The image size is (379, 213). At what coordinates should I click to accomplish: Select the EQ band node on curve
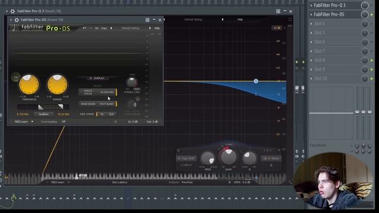(x=256, y=81)
